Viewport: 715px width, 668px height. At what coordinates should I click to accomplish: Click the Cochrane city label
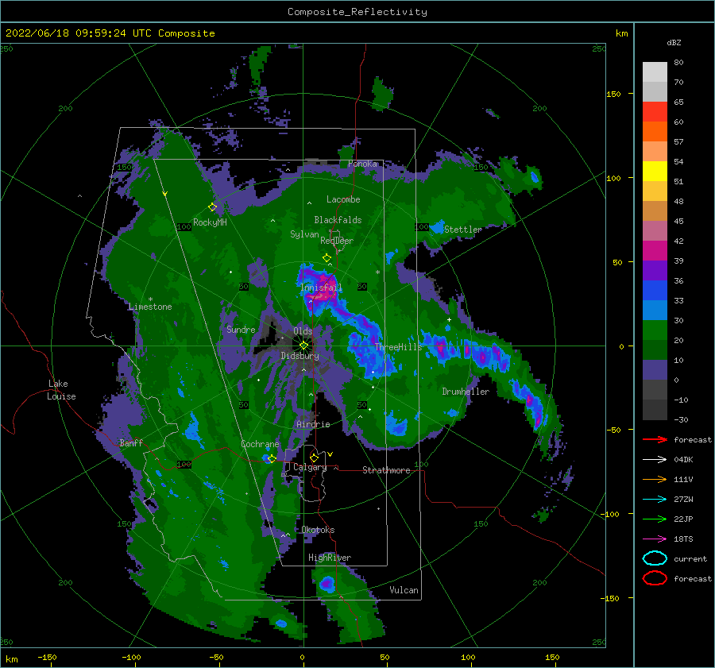(260, 444)
